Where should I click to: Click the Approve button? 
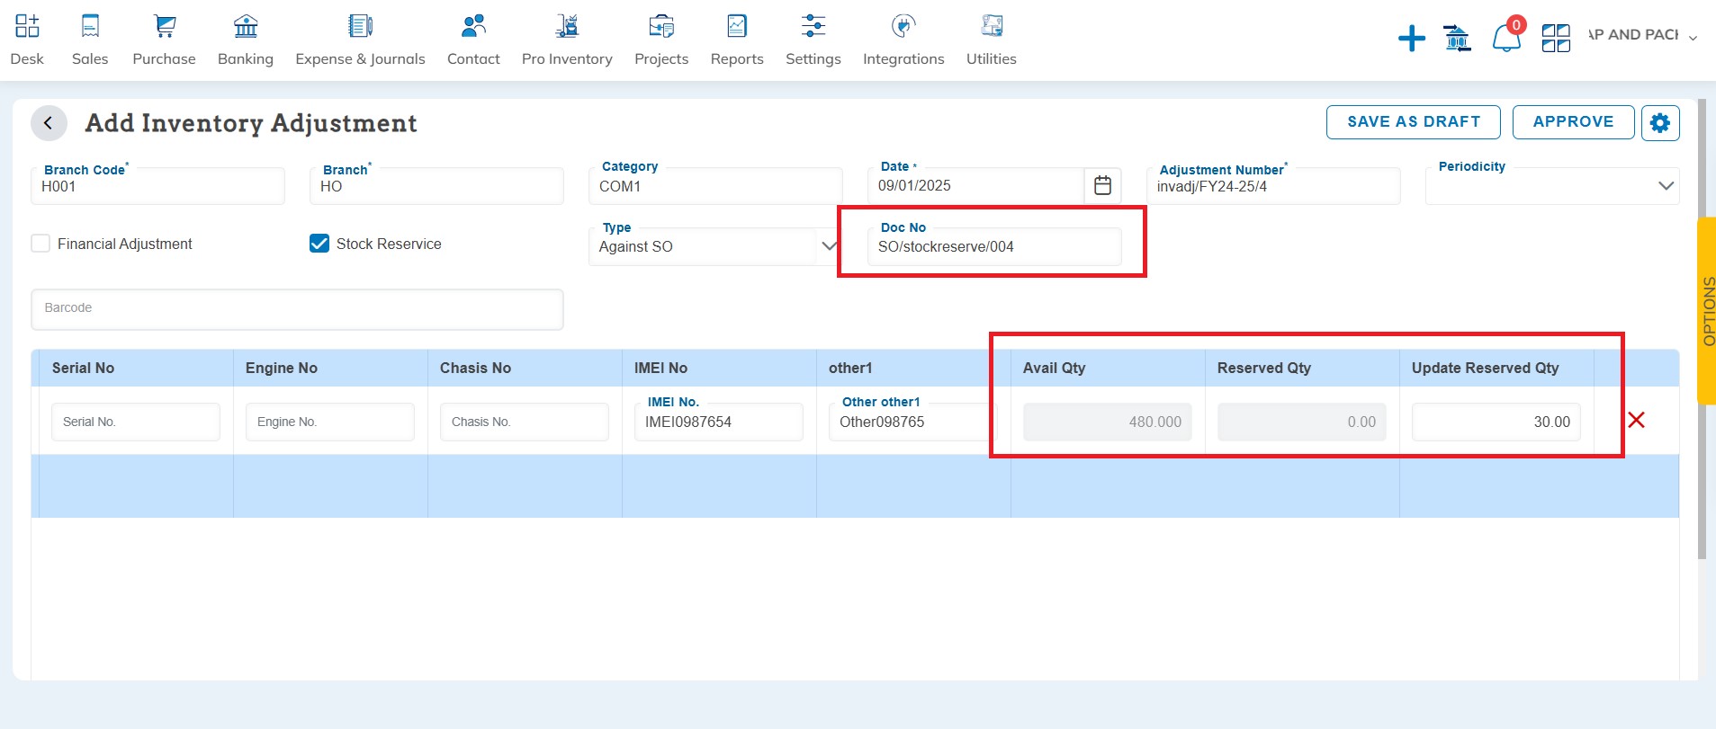pyautogui.click(x=1573, y=122)
